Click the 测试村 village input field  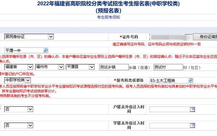coord(168,67)
